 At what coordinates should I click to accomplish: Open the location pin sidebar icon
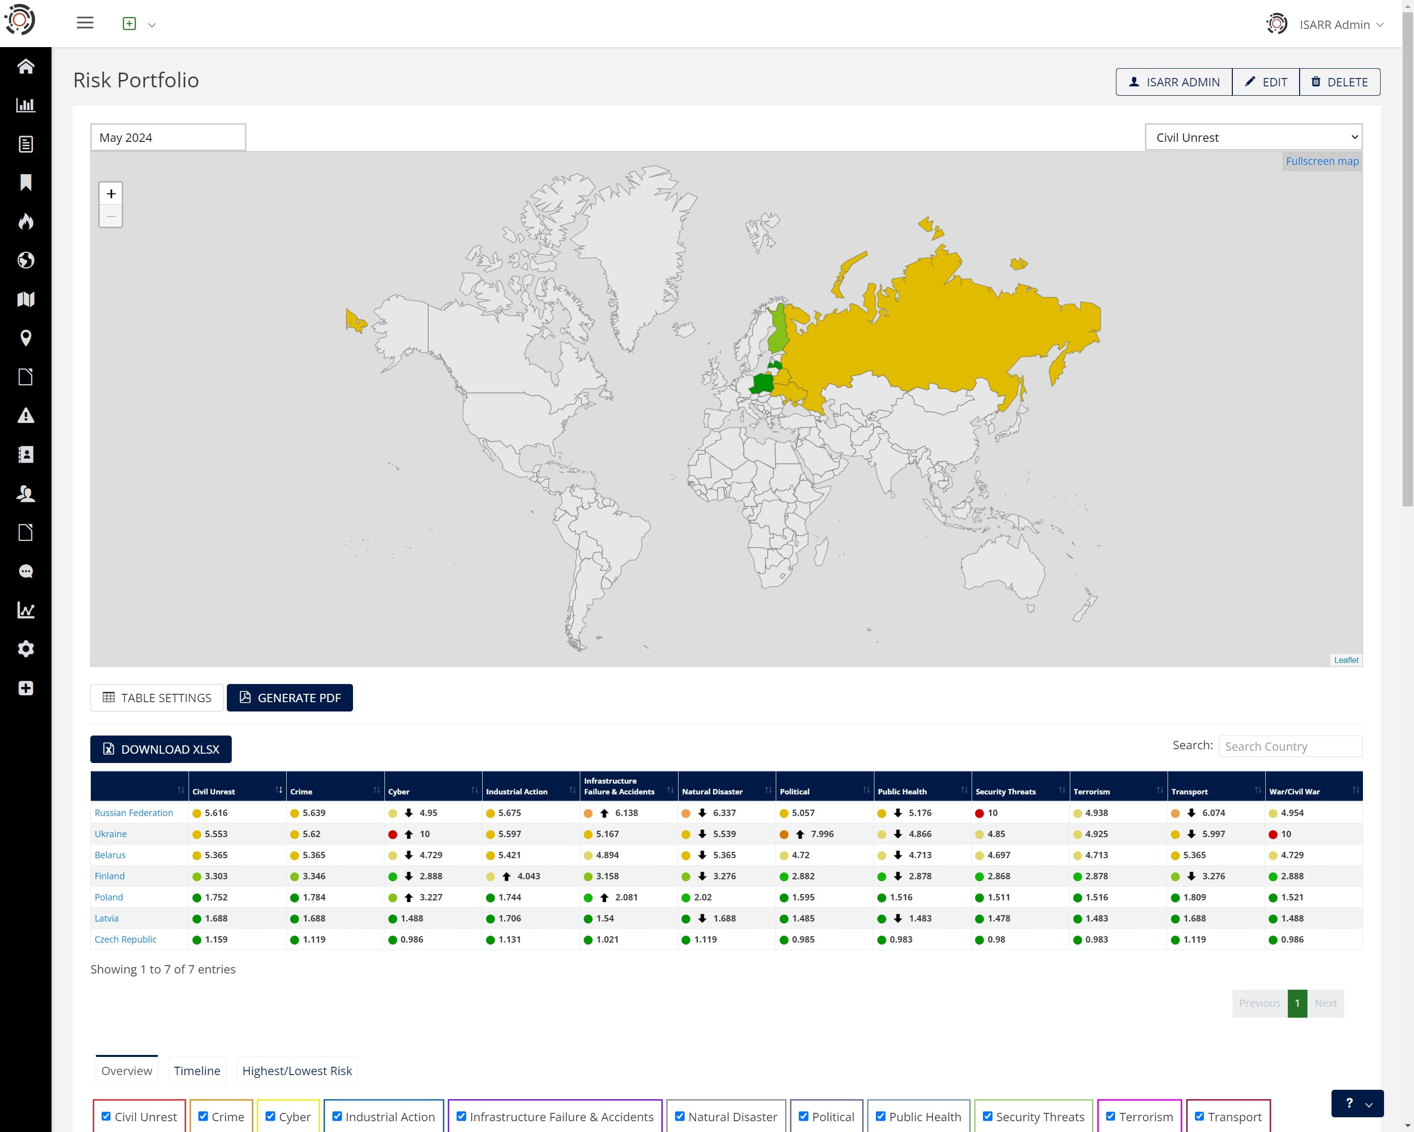pyautogui.click(x=26, y=338)
